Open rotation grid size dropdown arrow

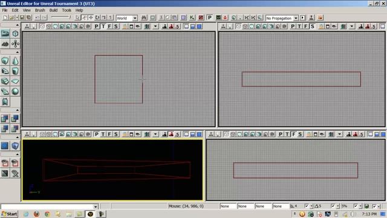337,206
